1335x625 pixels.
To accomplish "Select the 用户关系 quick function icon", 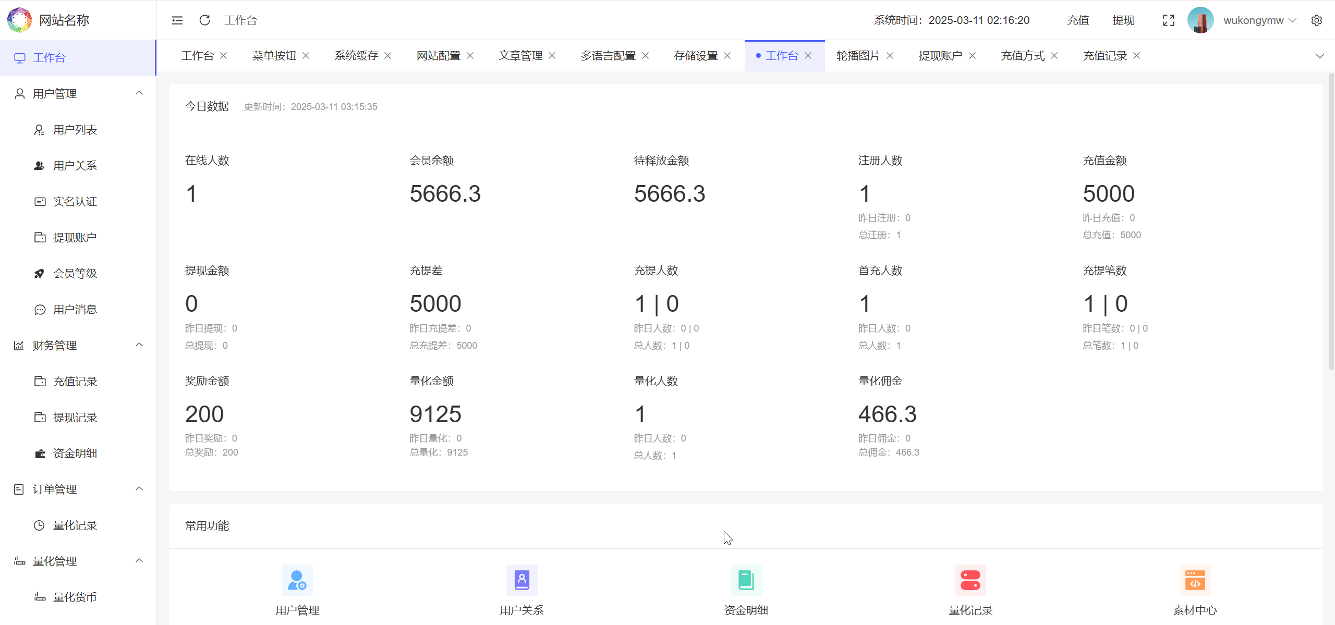I will [x=521, y=580].
